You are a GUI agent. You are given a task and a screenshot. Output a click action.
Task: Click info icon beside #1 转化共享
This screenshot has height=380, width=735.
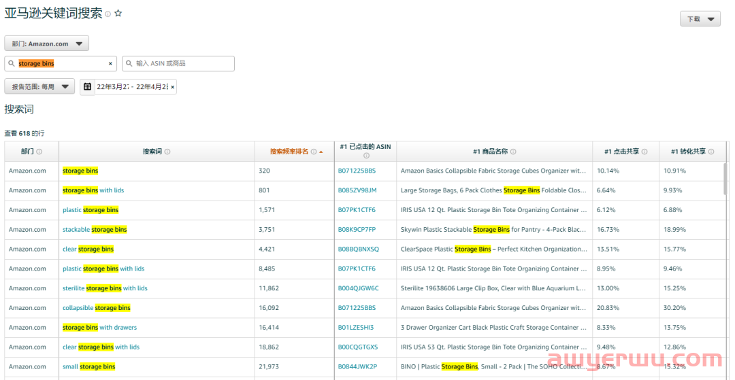point(711,152)
